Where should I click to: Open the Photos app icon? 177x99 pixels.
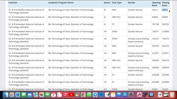click(41, 95)
